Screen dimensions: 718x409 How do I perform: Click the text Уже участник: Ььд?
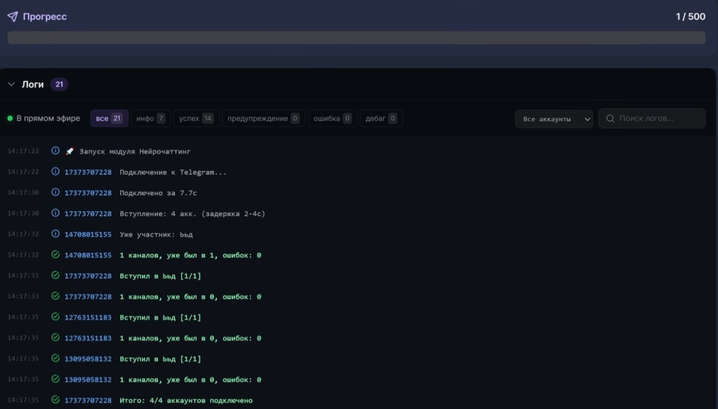coord(156,234)
